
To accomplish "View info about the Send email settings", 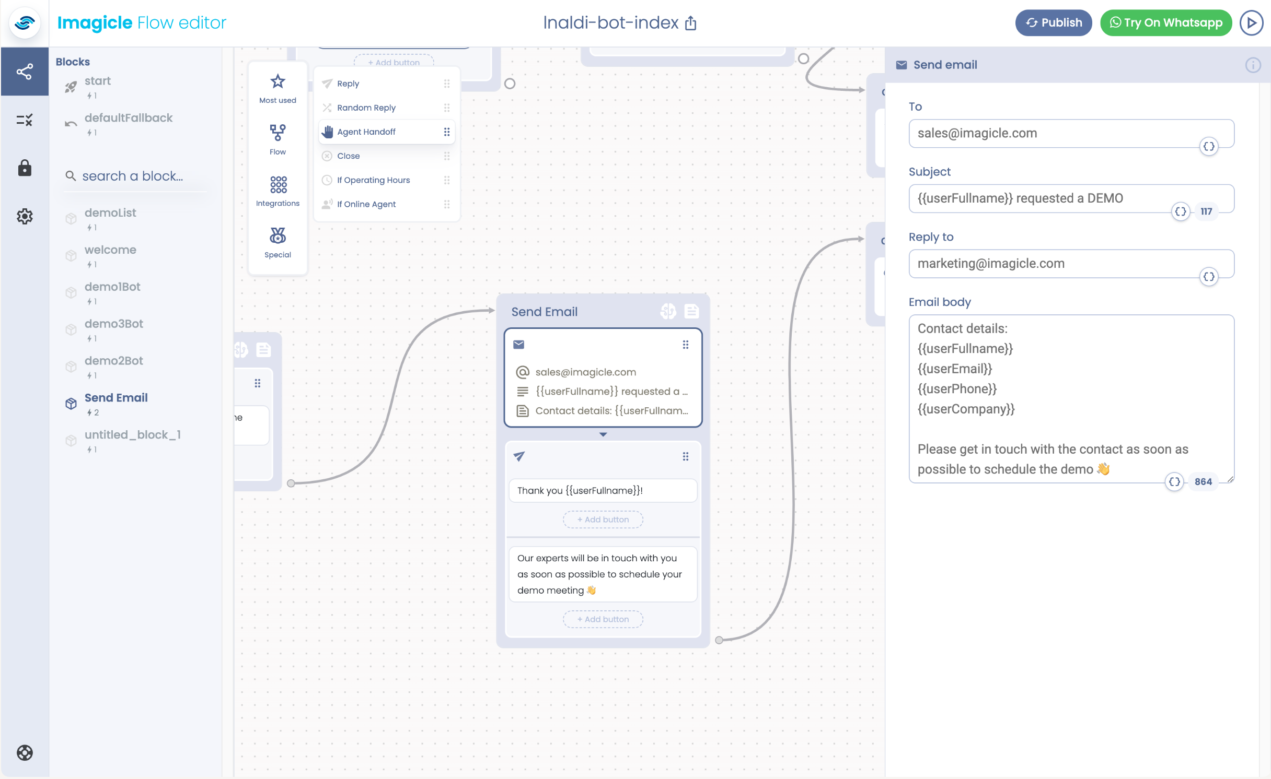I will pos(1253,65).
